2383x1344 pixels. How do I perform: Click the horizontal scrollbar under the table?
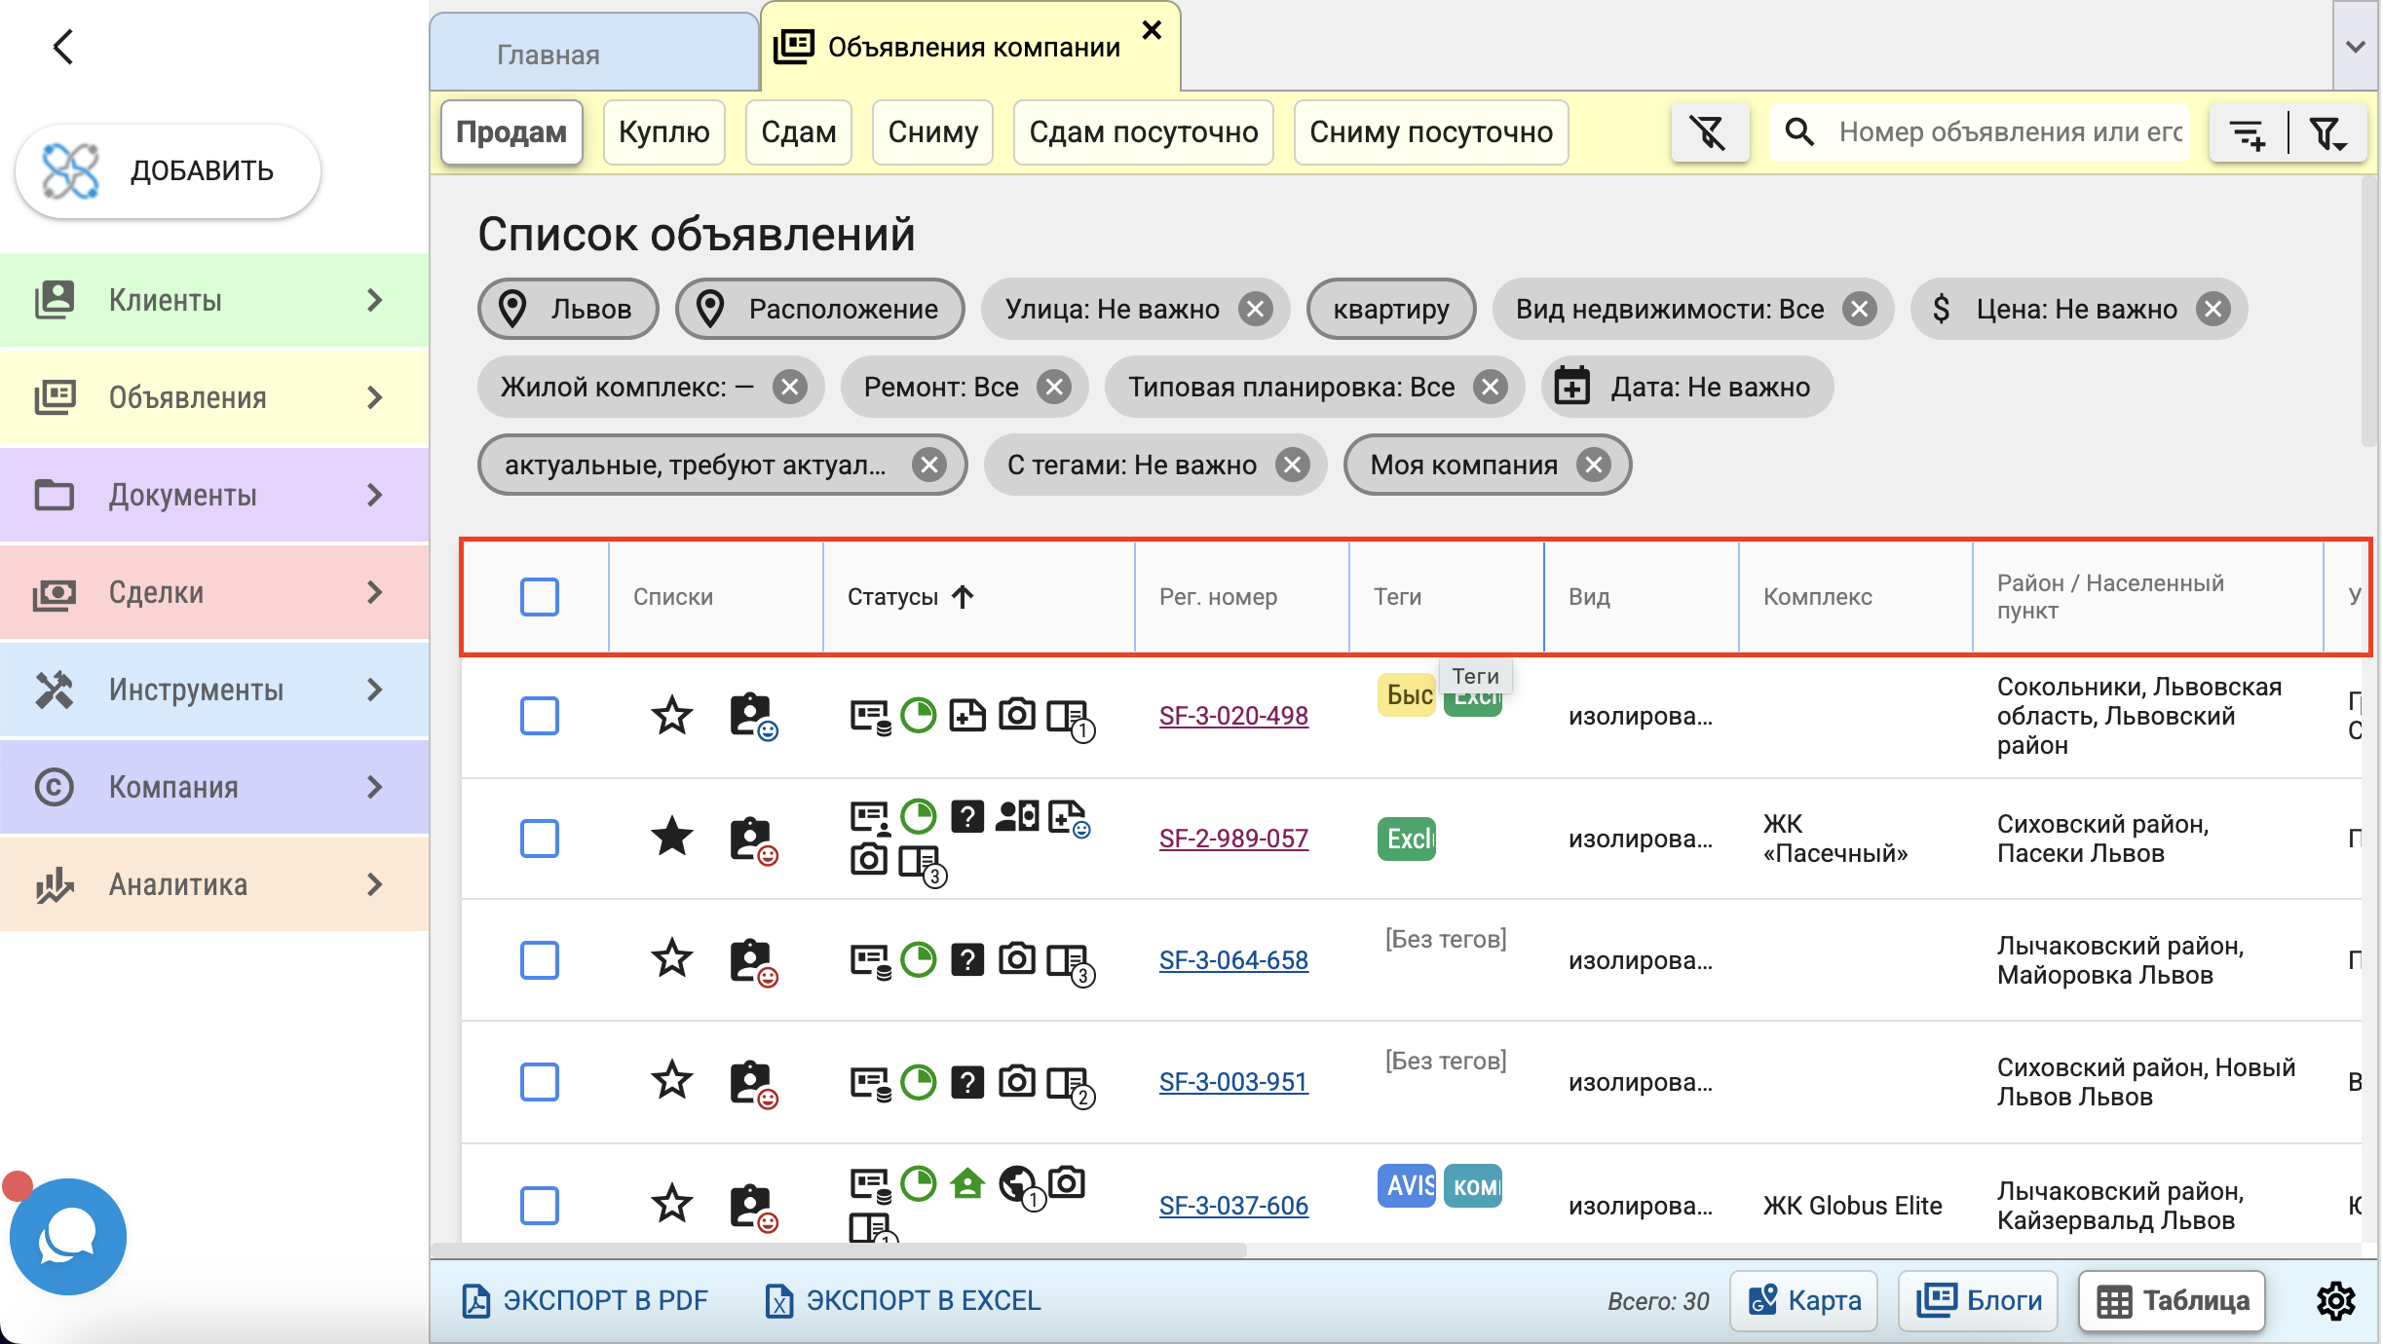pyautogui.click(x=839, y=1250)
